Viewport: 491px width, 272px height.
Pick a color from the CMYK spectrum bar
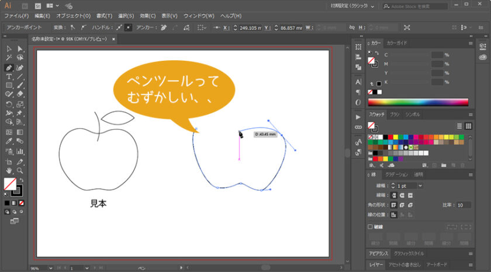click(418, 102)
